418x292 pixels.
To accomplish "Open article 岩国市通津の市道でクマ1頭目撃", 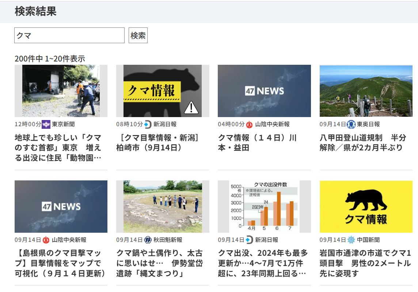I will pos(365,263).
